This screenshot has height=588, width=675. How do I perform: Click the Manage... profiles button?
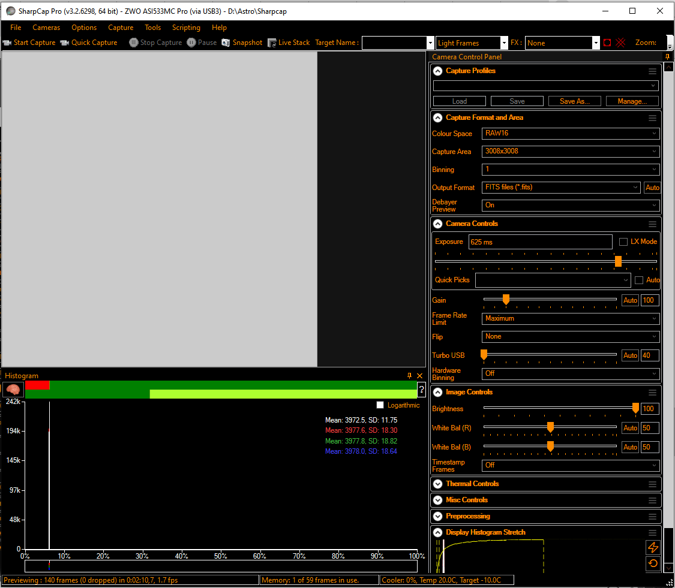click(632, 101)
